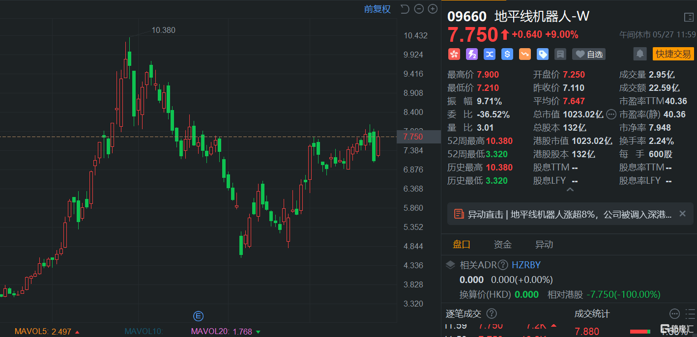Click help icon beside 逐笔成交

pyautogui.click(x=491, y=313)
